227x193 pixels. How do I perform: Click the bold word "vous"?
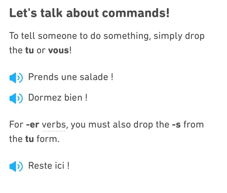59,51
